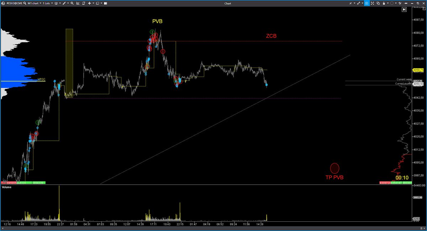Click the Volume panel title
Image resolution: width=427 pixels, height=231 pixels.
(6, 187)
